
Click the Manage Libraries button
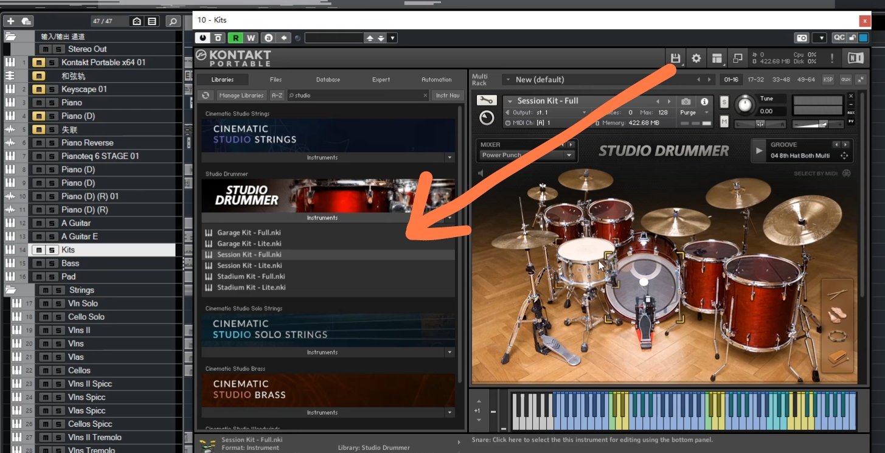point(241,95)
